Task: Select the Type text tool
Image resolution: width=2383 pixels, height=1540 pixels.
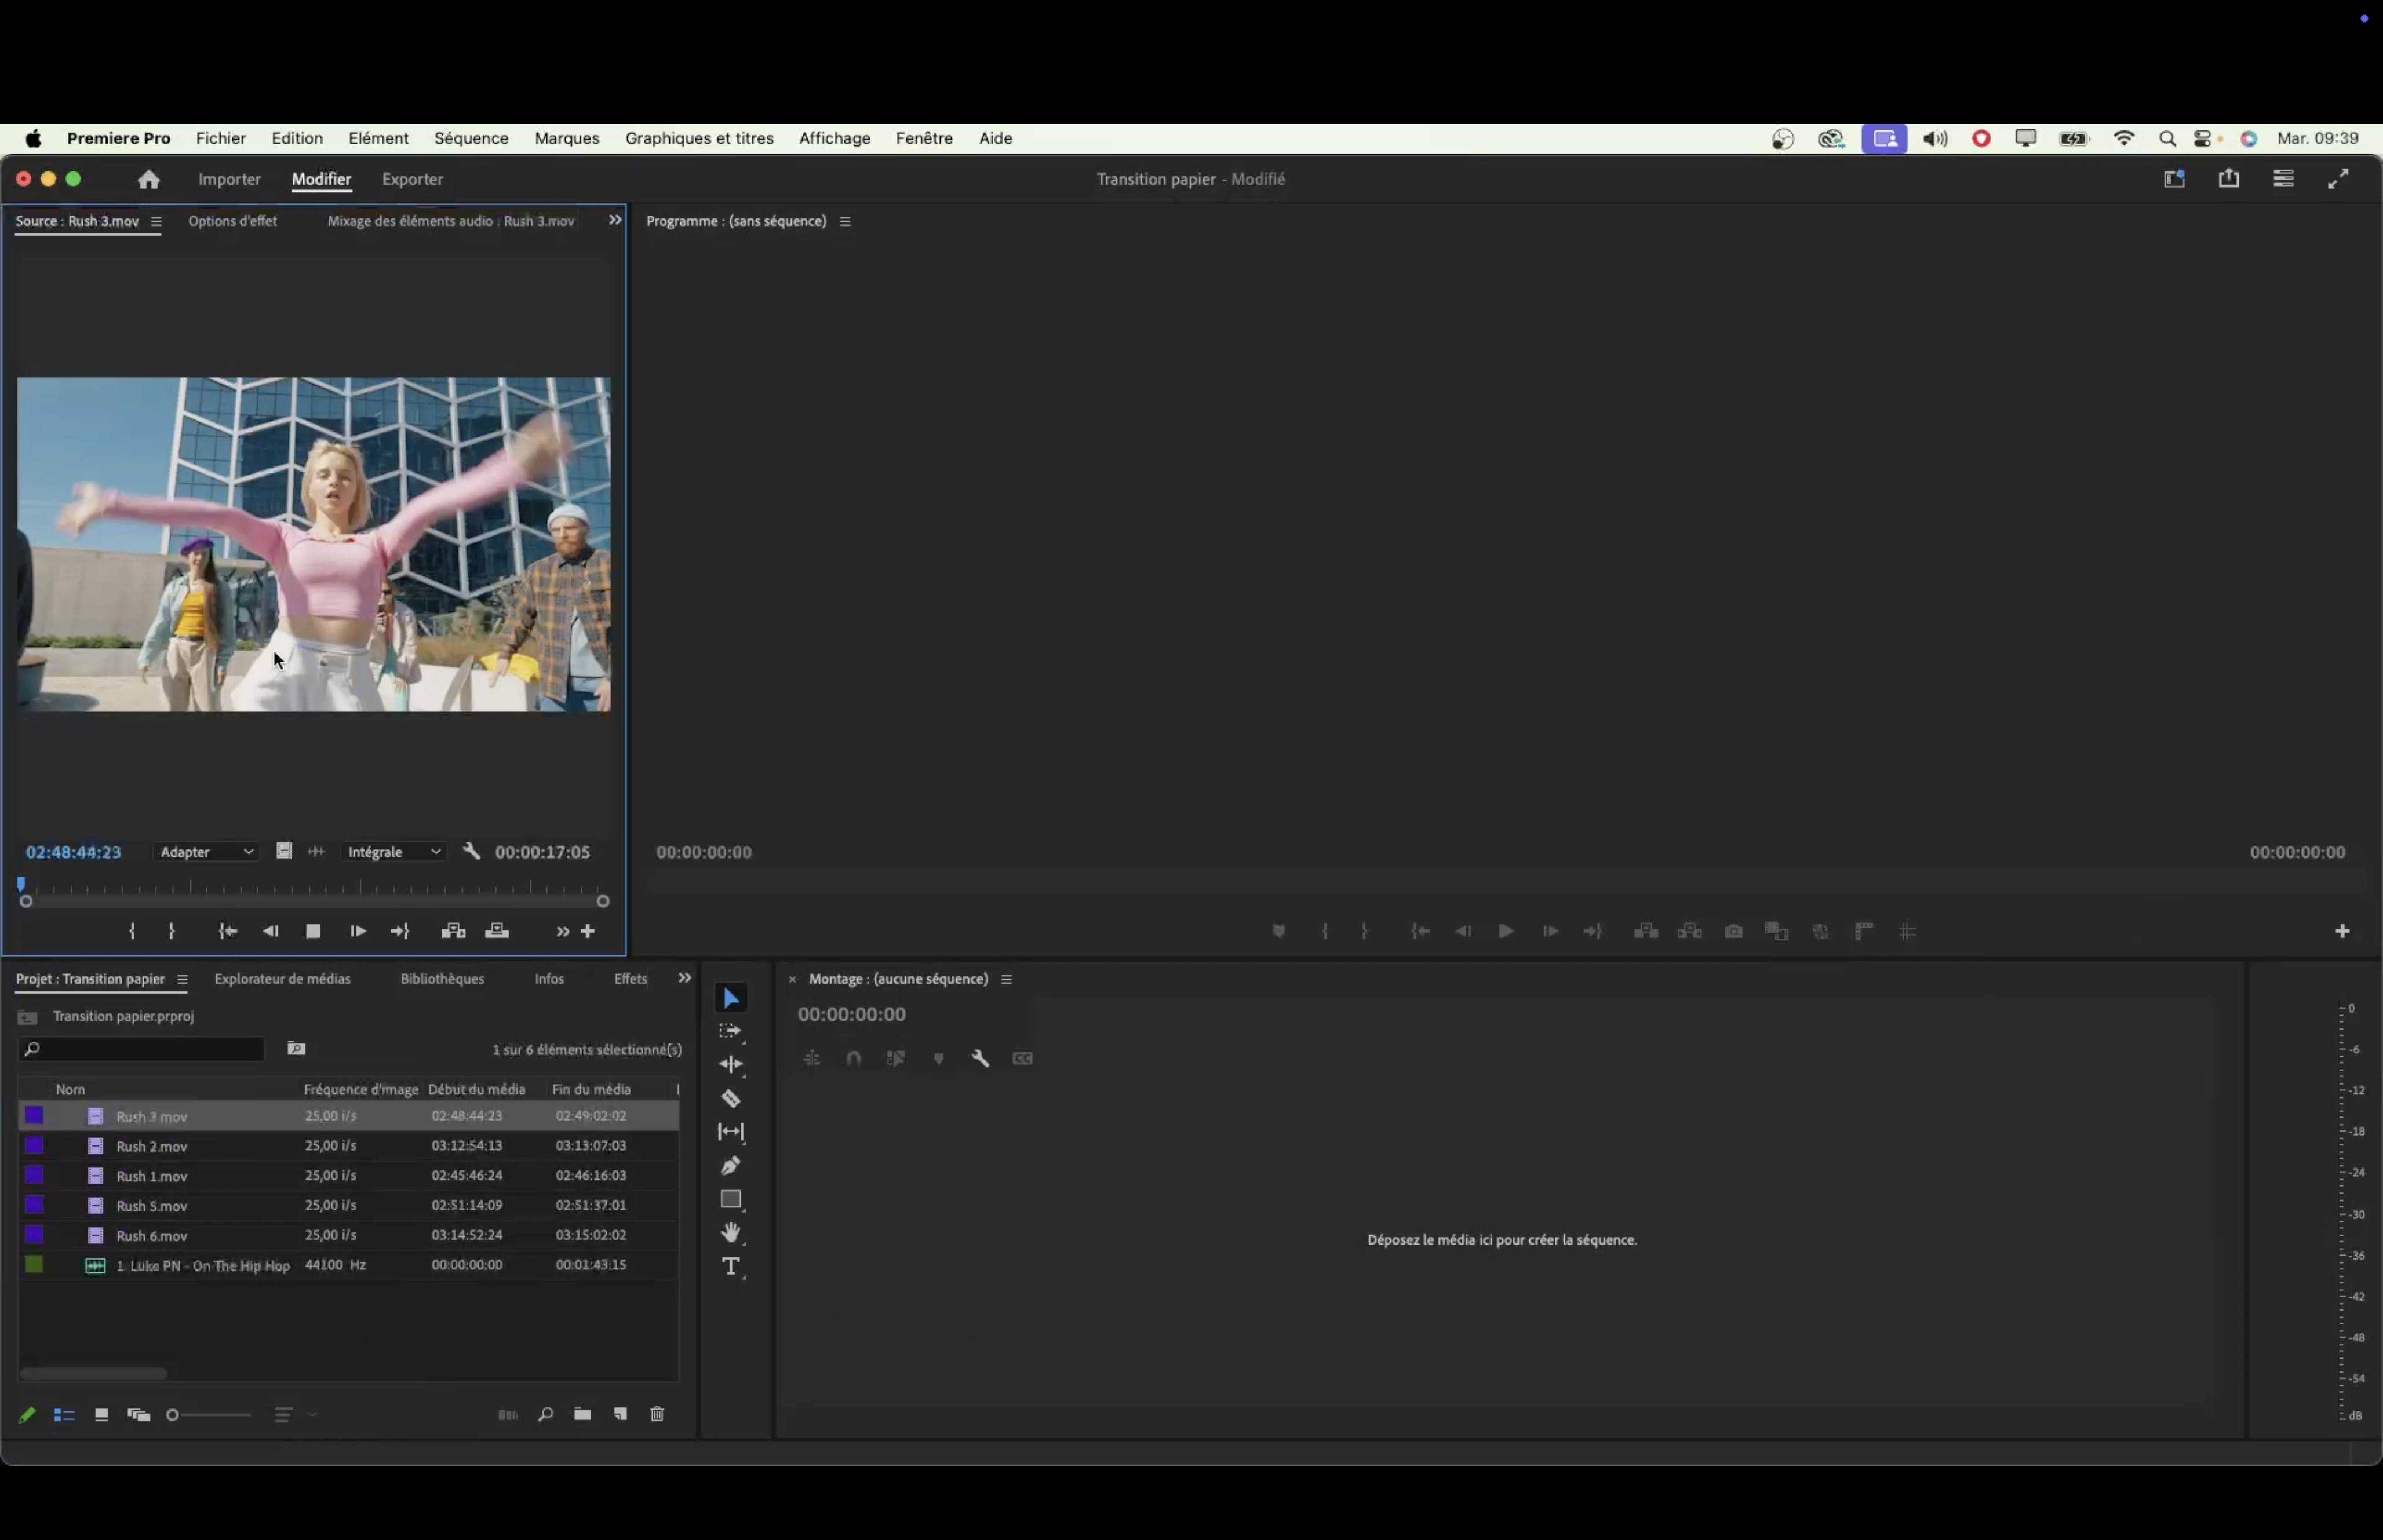Action: coord(731,1266)
